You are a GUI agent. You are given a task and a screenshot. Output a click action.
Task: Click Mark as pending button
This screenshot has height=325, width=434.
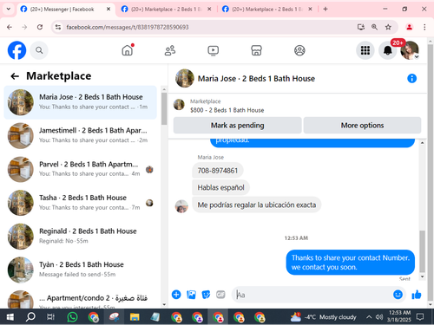click(x=238, y=126)
